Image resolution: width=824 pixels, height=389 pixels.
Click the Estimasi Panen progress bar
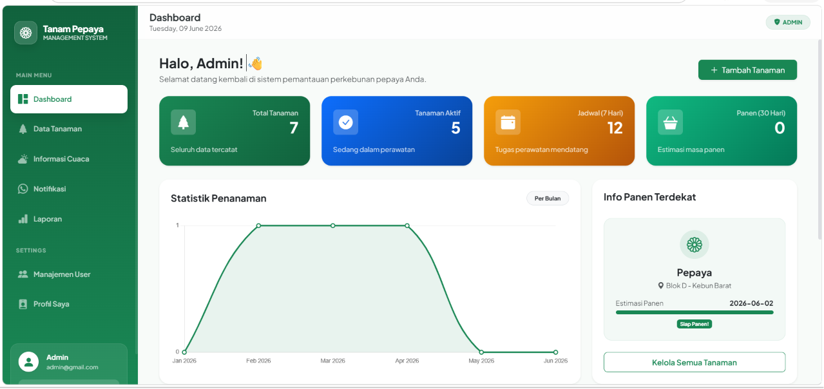coord(695,312)
